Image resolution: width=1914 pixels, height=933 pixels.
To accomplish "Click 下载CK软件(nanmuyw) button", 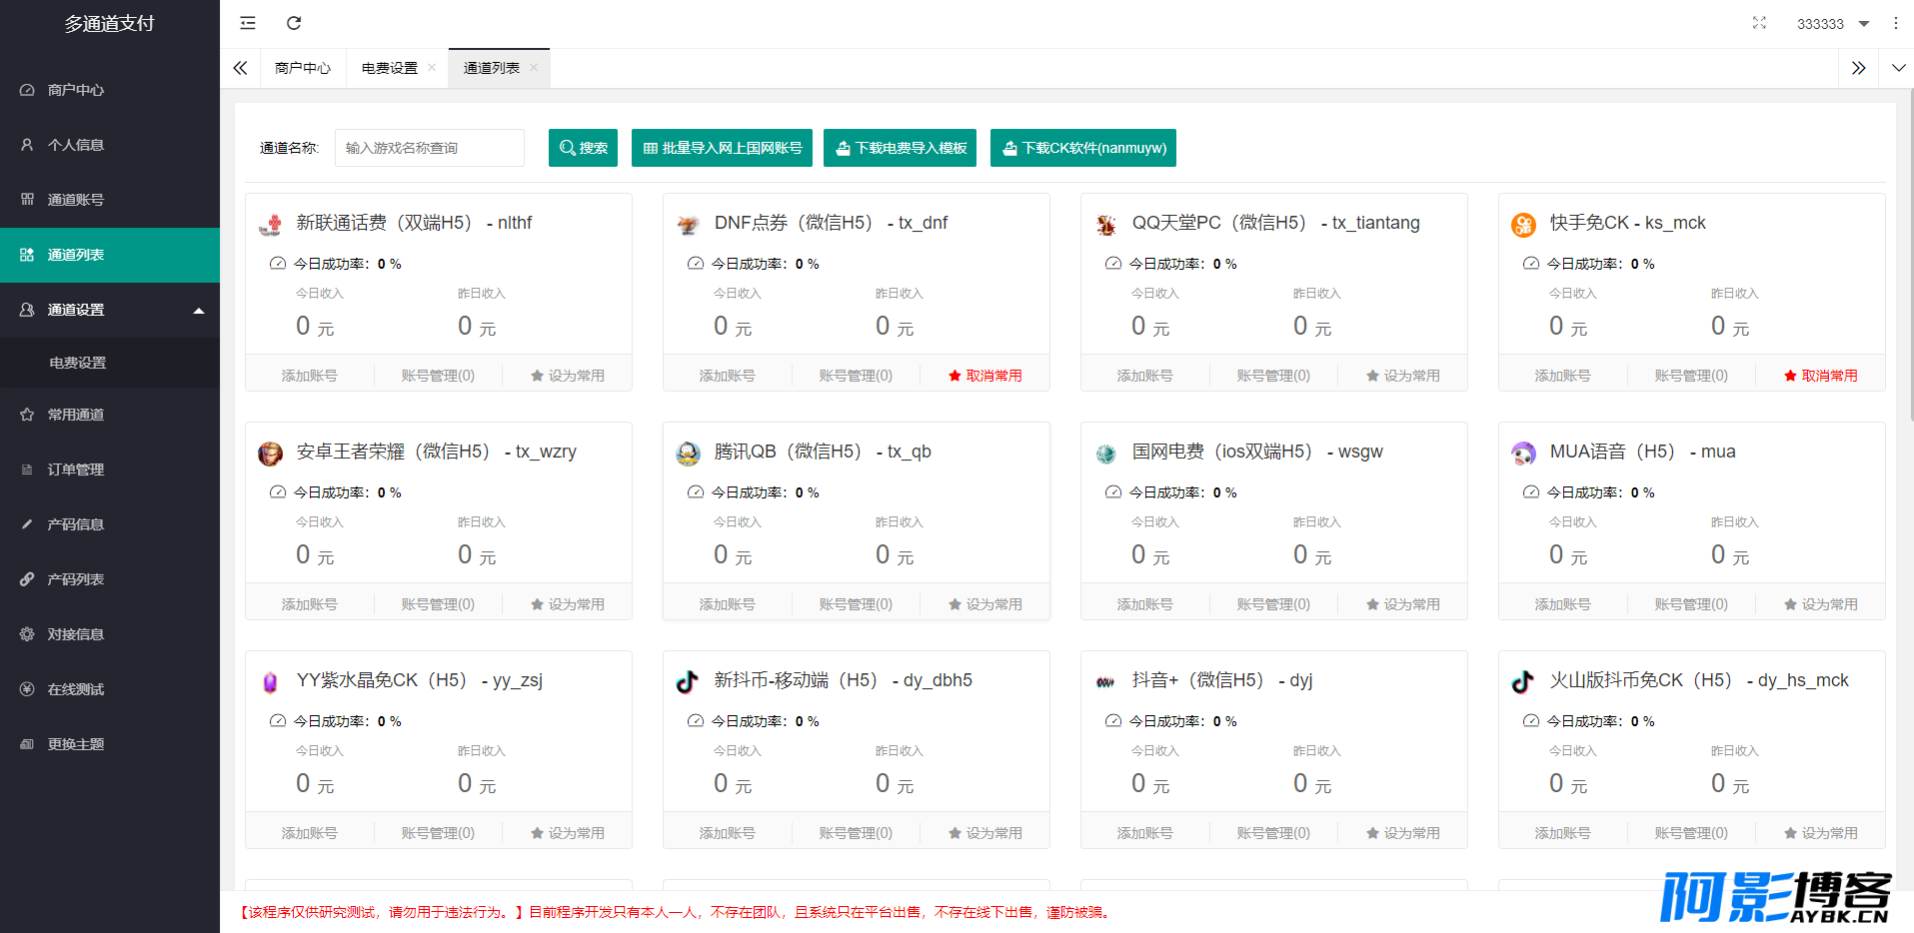I will (1083, 148).
